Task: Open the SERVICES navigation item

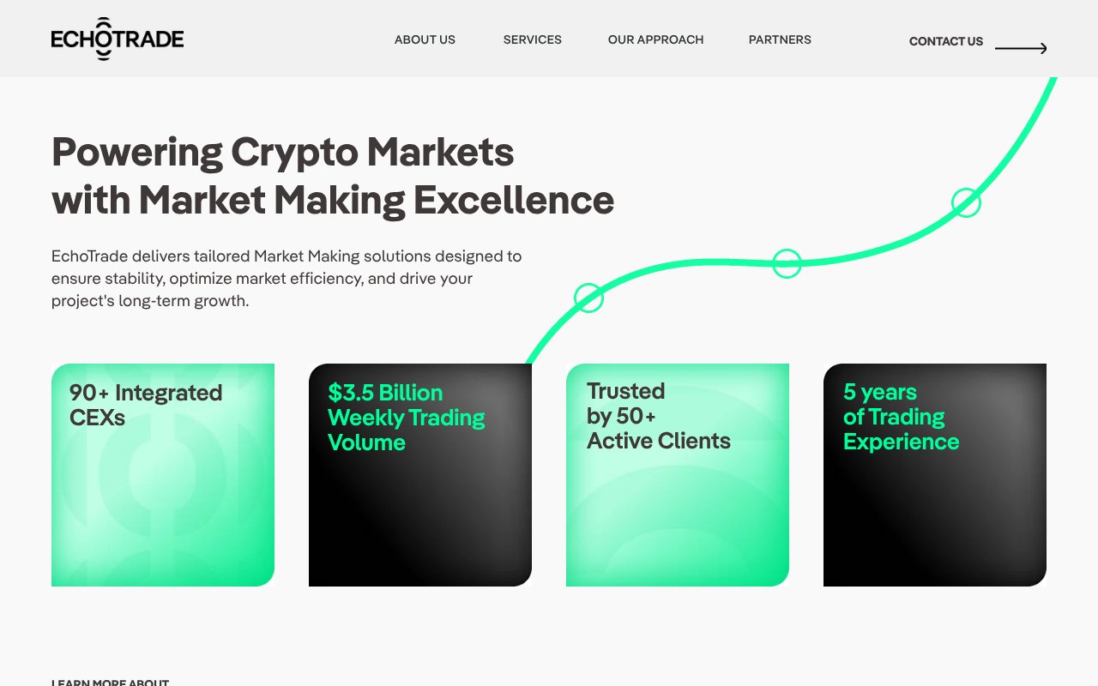Action: point(532,39)
